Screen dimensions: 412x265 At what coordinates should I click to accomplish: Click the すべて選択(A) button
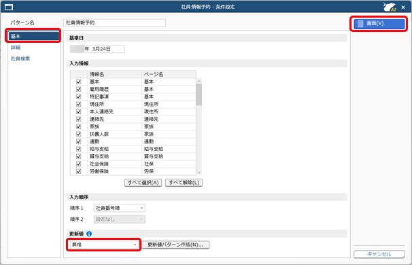click(143, 183)
